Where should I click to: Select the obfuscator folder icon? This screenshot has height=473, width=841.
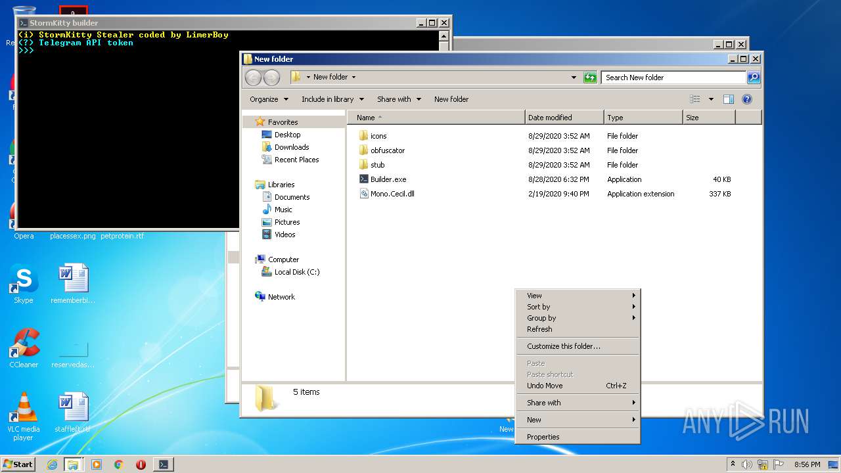coord(364,150)
